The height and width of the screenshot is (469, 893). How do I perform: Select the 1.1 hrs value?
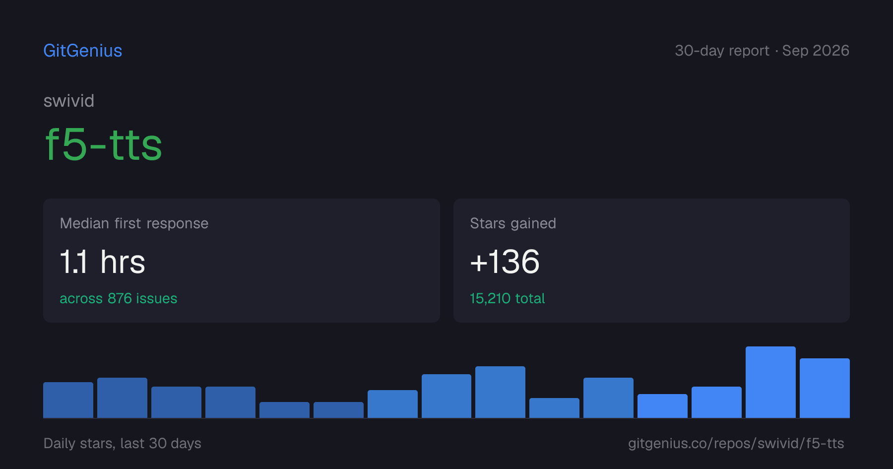coord(102,262)
